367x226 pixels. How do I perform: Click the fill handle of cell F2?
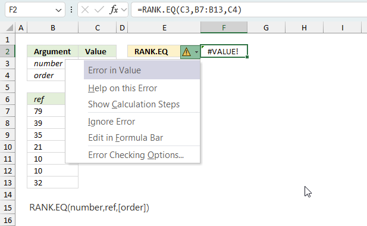tap(247, 57)
